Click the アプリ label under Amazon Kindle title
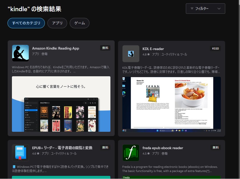The height and width of the screenshot is (179, 240). [35, 54]
